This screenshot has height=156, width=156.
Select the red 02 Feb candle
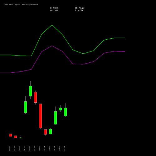[45, 132]
